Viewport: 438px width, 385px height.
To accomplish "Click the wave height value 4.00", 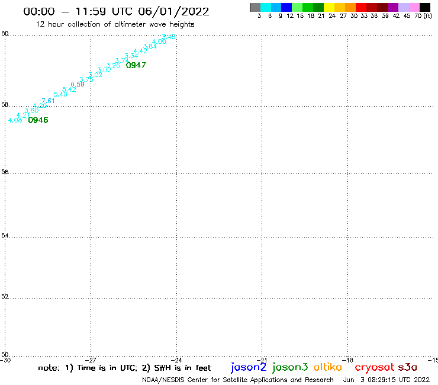I will 159,41.
